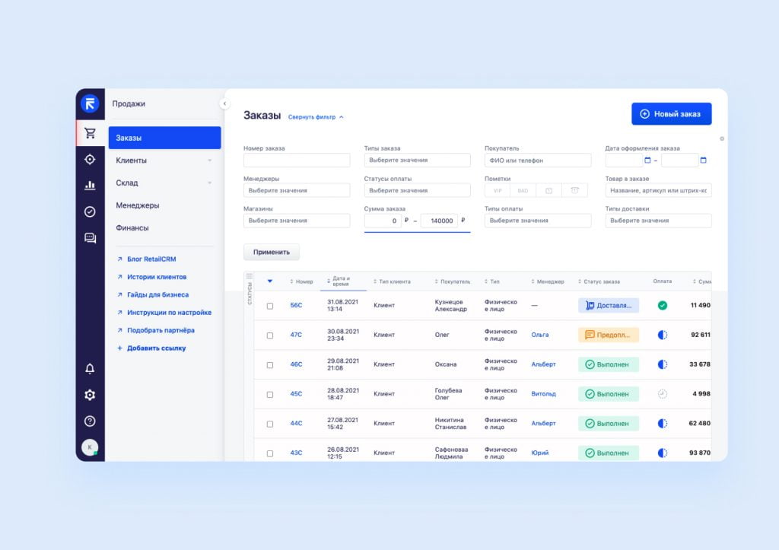Open the tasks checkmark sidebar icon
This screenshot has width=779, height=550.
pyautogui.click(x=90, y=211)
